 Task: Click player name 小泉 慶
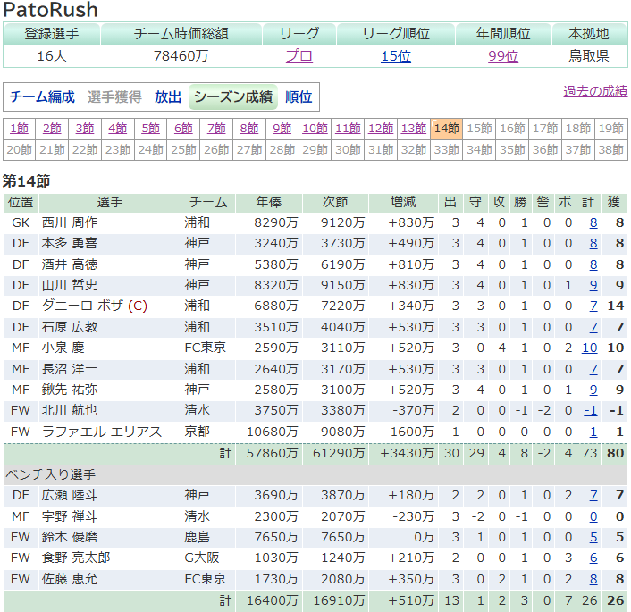tap(63, 348)
